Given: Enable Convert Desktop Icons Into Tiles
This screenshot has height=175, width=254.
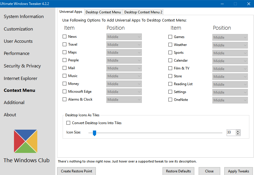Looking at the screenshot, I should click(68, 123).
